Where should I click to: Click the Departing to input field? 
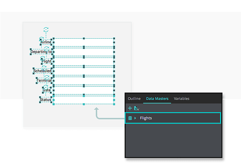click(84, 52)
